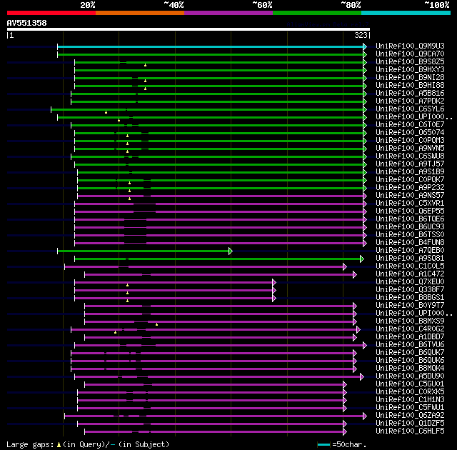Click the purple ~60% identity legend segment

point(228,13)
